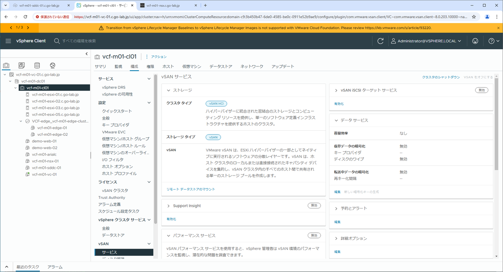Collapse the ライセンス section
The width and height of the screenshot is (503, 272).
(149, 182)
